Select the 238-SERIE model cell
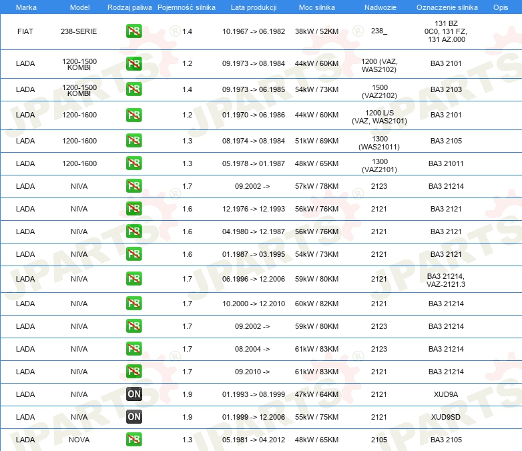This screenshot has width=522, height=451. [x=79, y=31]
